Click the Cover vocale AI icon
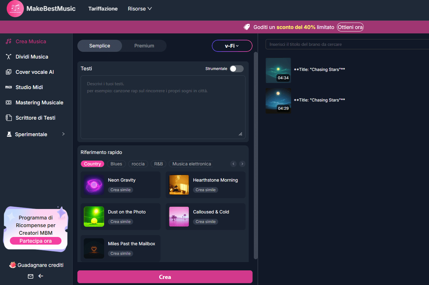This screenshot has height=285, width=429. click(9, 72)
